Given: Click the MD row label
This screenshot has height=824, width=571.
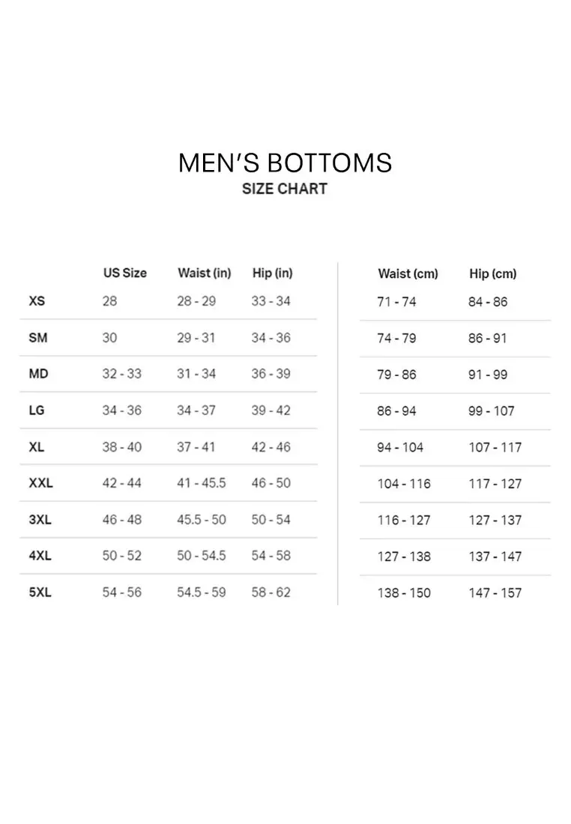Looking at the screenshot, I should (x=38, y=374).
